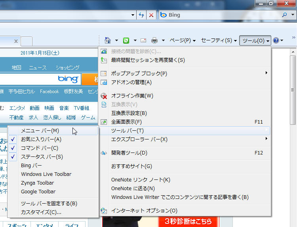Select インターネット オプション(O)

[x=185, y=211]
